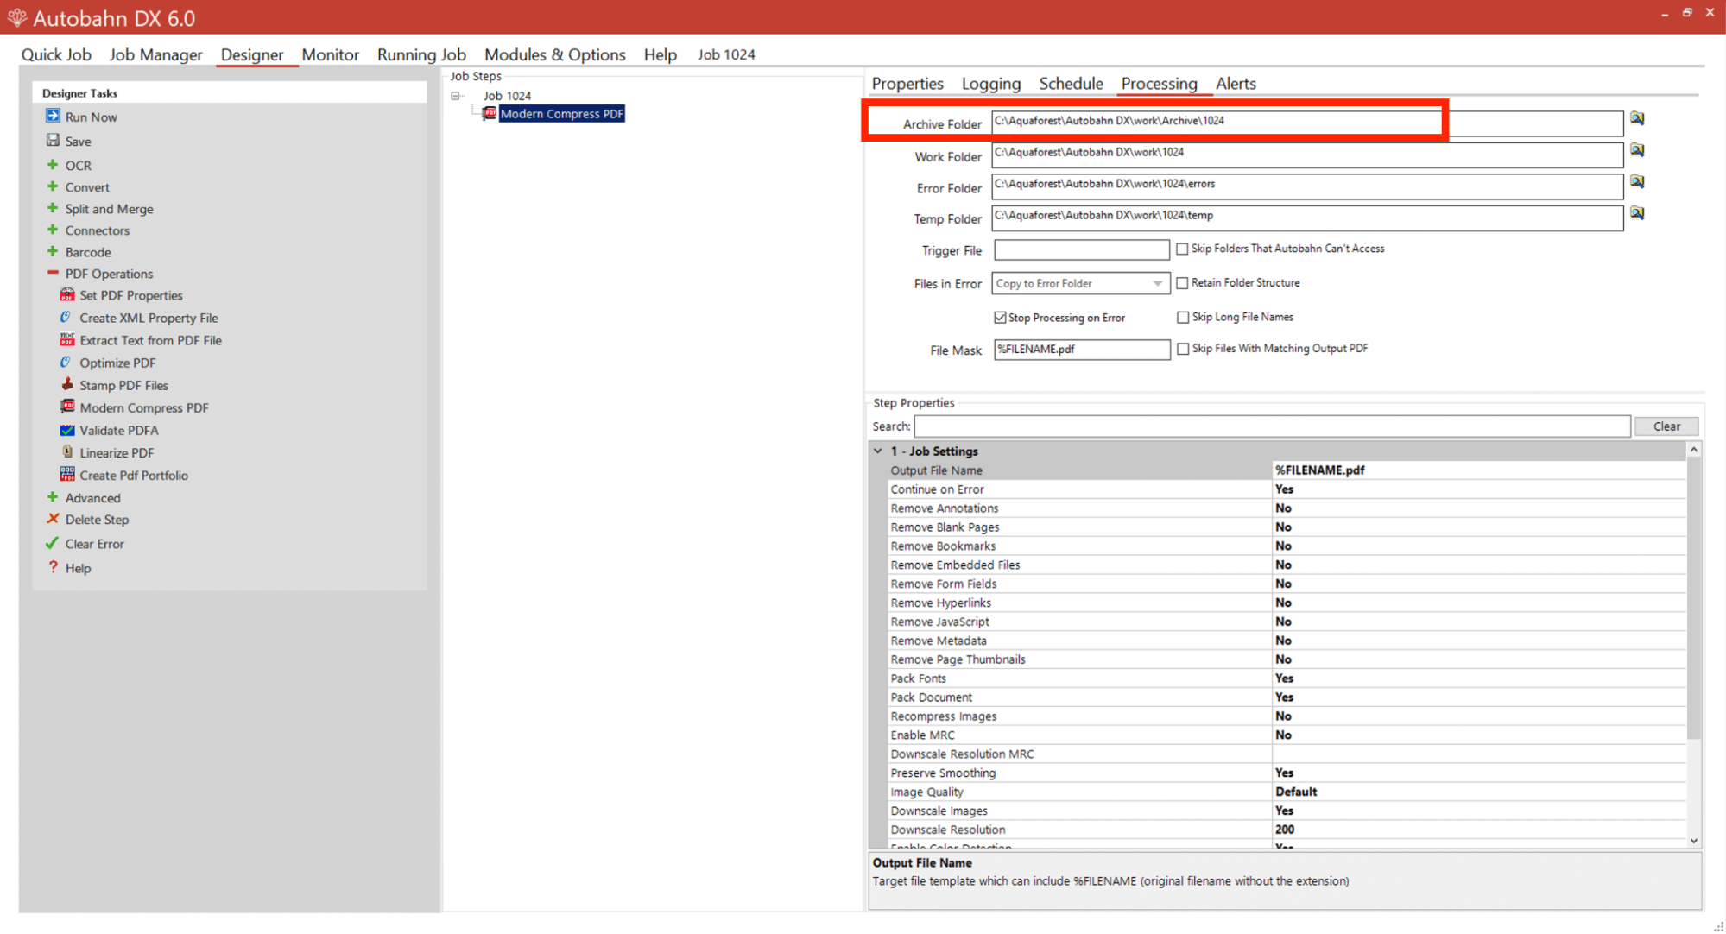Click the Archive Folder path field

click(x=1307, y=122)
